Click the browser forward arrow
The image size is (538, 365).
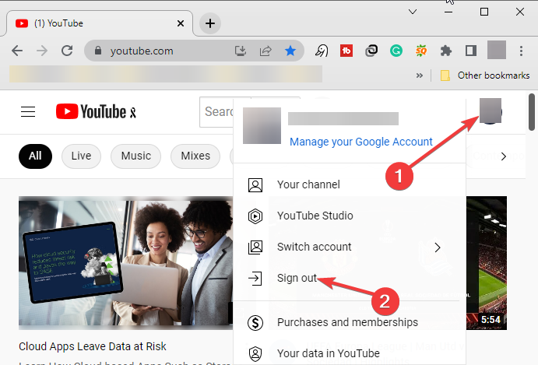point(42,51)
